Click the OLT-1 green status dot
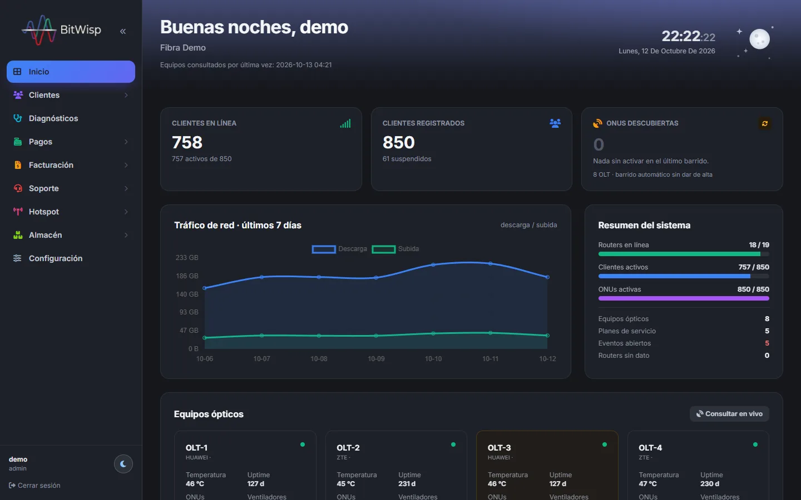 pyautogui.click(x=303, y=444)
